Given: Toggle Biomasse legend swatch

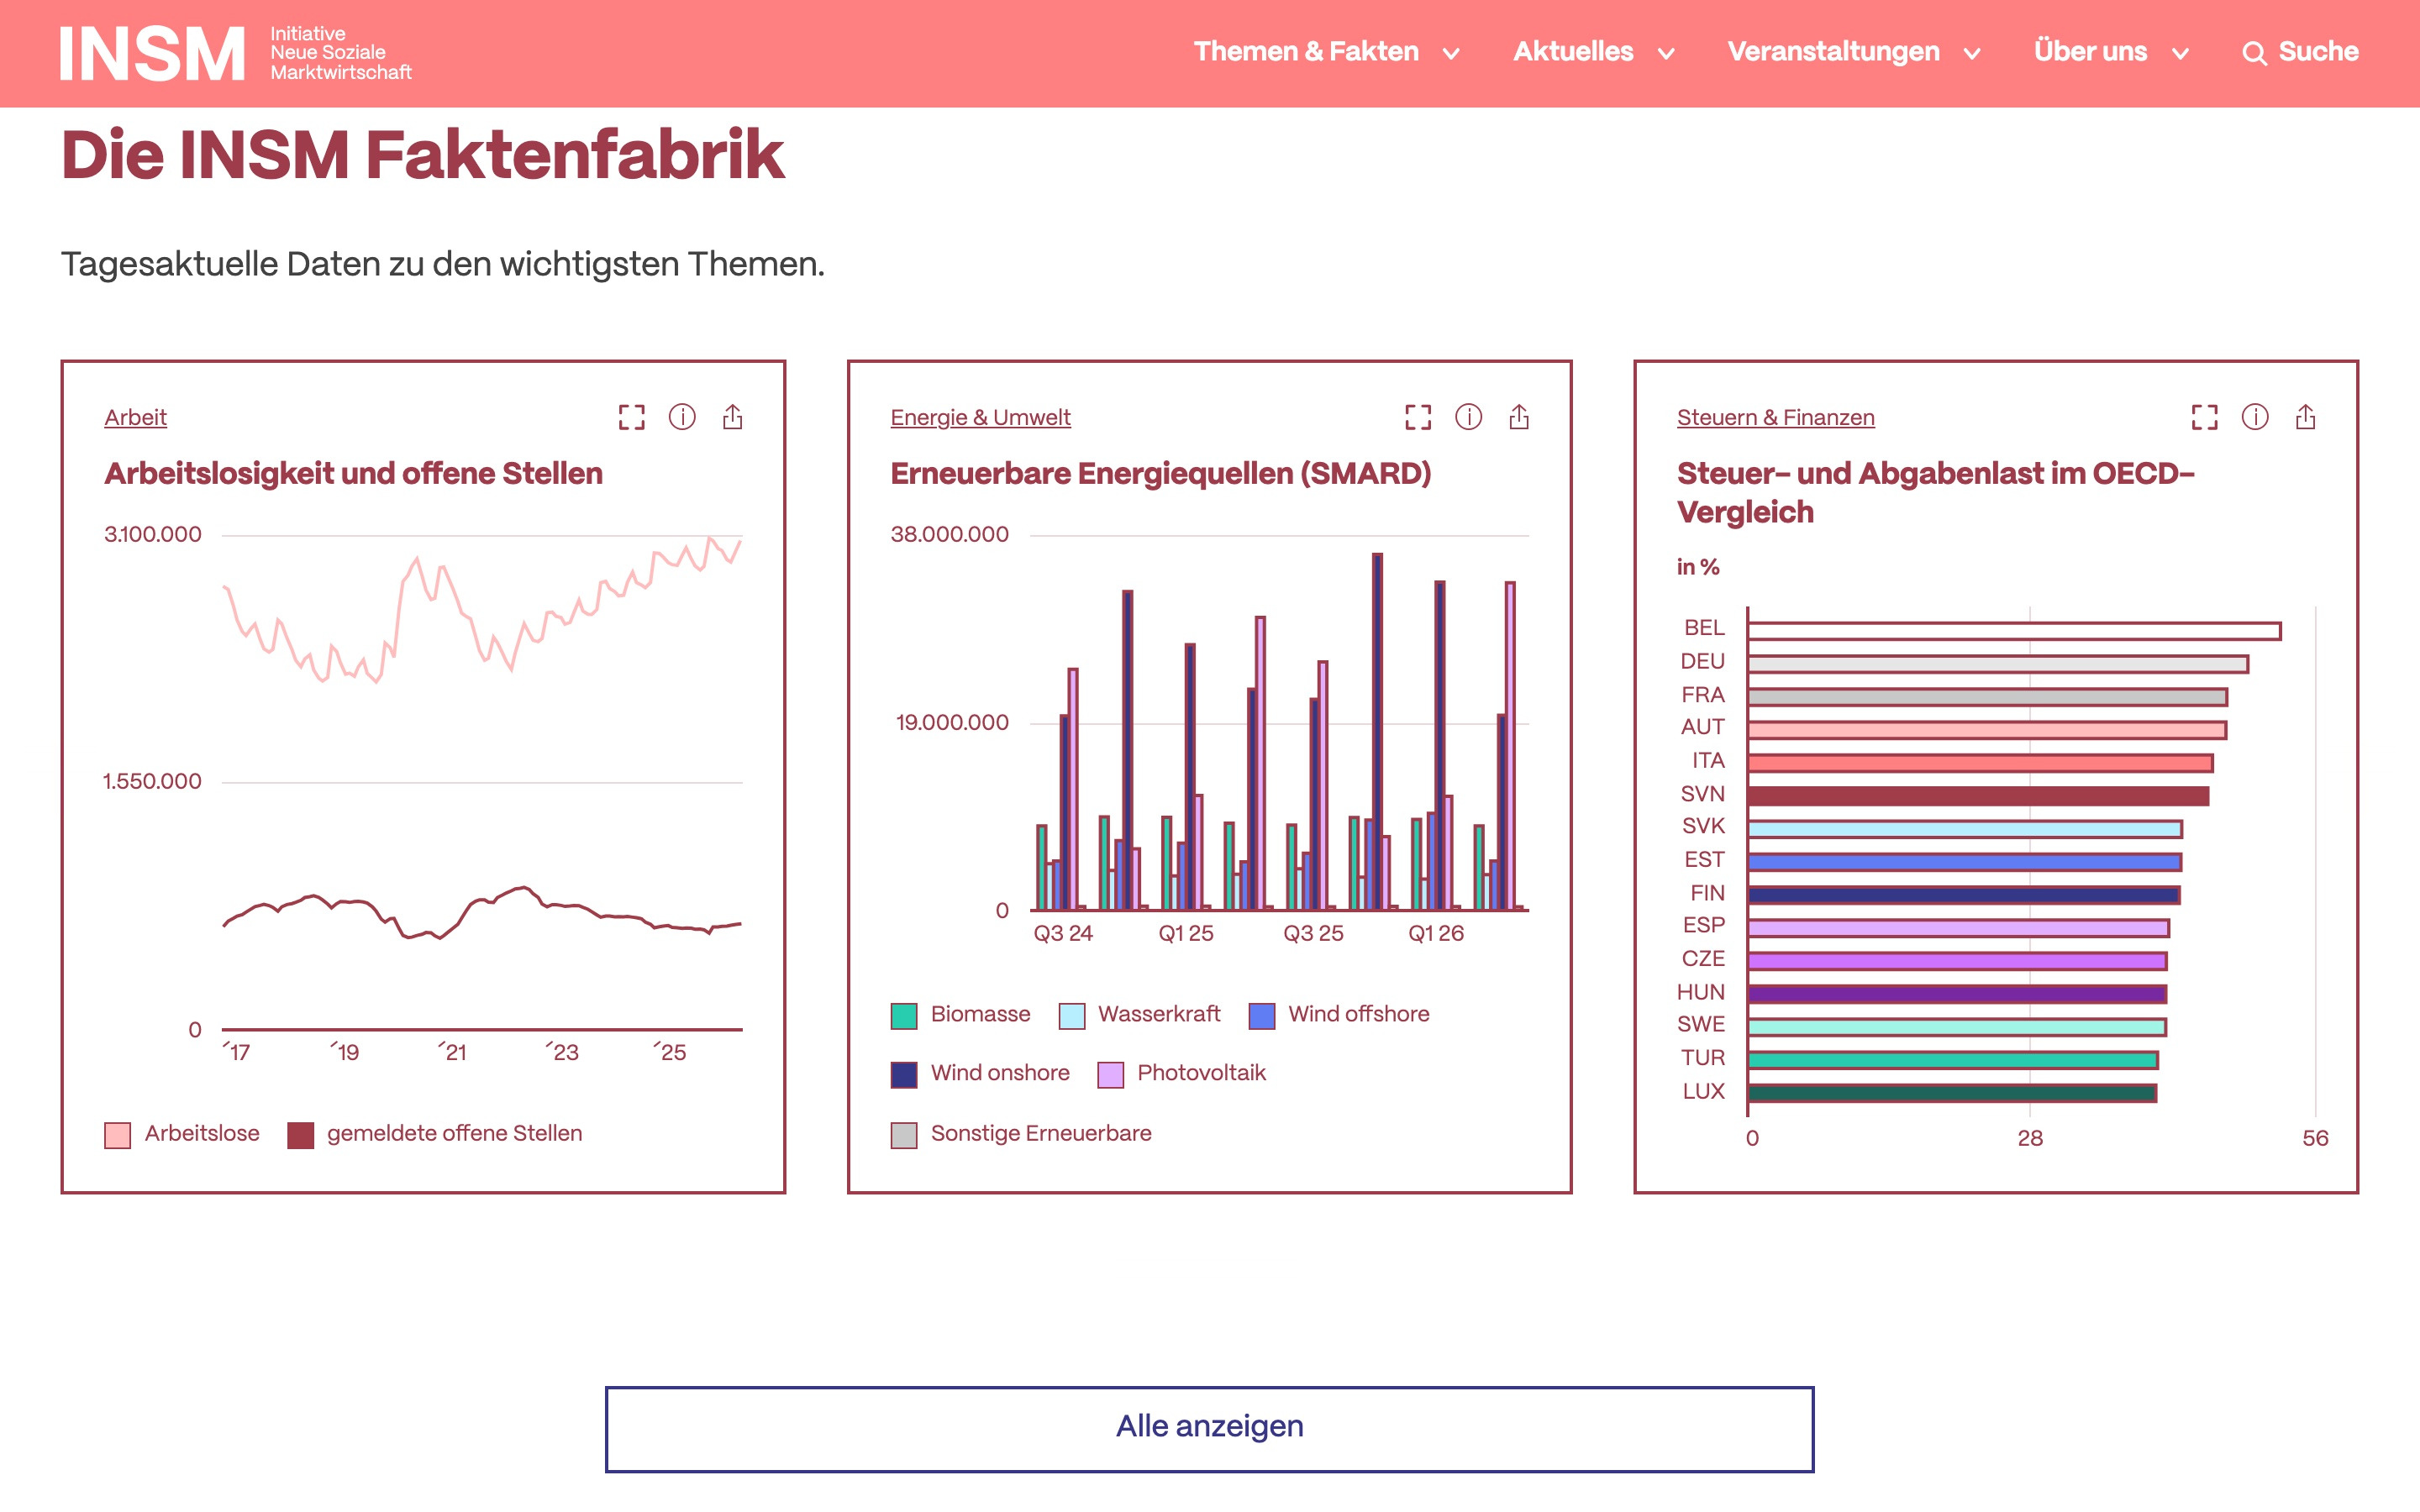Looking at the screenshot, I should pos(903,1016).
